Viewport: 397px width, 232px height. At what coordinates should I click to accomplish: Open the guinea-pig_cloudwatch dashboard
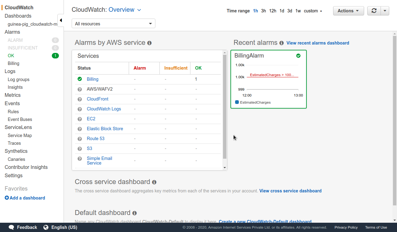(33, 24)
